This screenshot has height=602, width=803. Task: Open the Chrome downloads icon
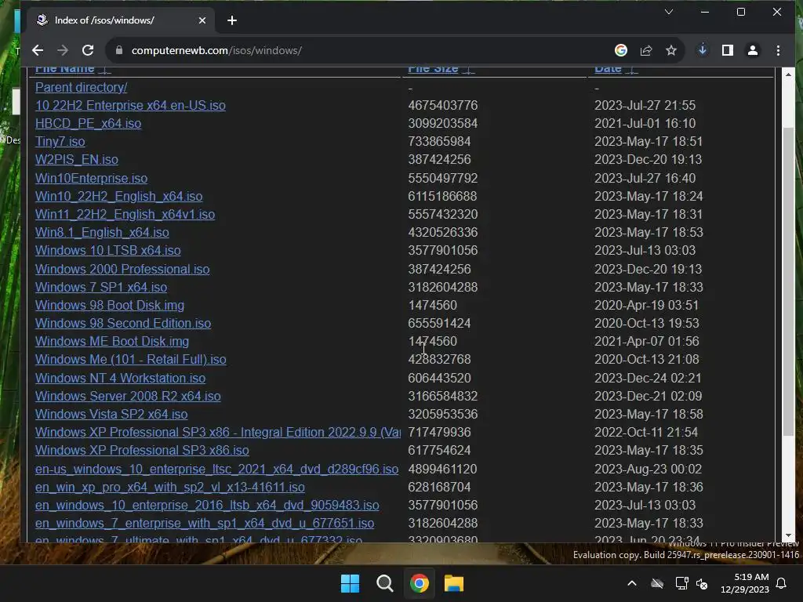point(703,50)
